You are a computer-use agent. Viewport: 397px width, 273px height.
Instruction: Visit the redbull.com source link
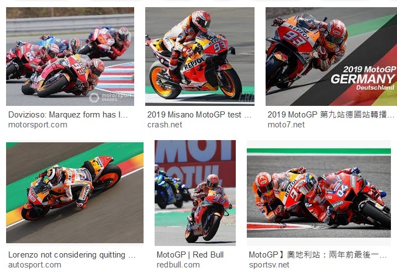pyautogui.click(x=178, y=265)
